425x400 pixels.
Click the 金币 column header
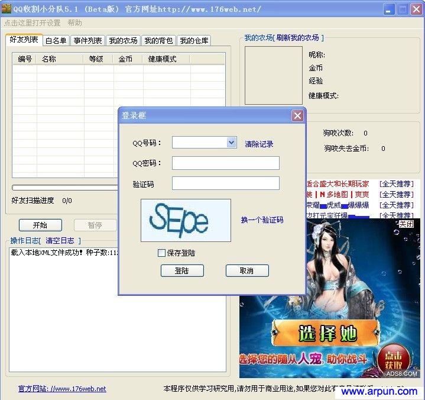coord(128,59)
